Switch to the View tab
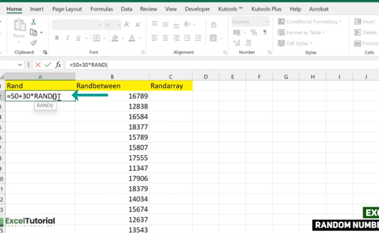The image size is (379, 233). pyautogui.click(x=171, y=9)
